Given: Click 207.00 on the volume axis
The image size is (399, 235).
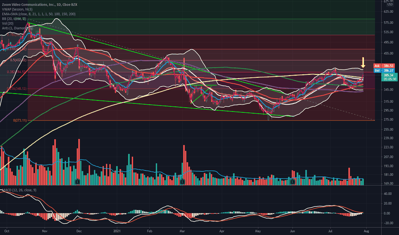Looking at the screenshot, I should 389,157.
